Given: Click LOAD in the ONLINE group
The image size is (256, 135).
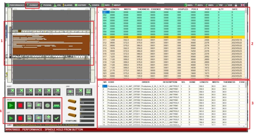Looking at the screenshot, I should pos(39,106).
